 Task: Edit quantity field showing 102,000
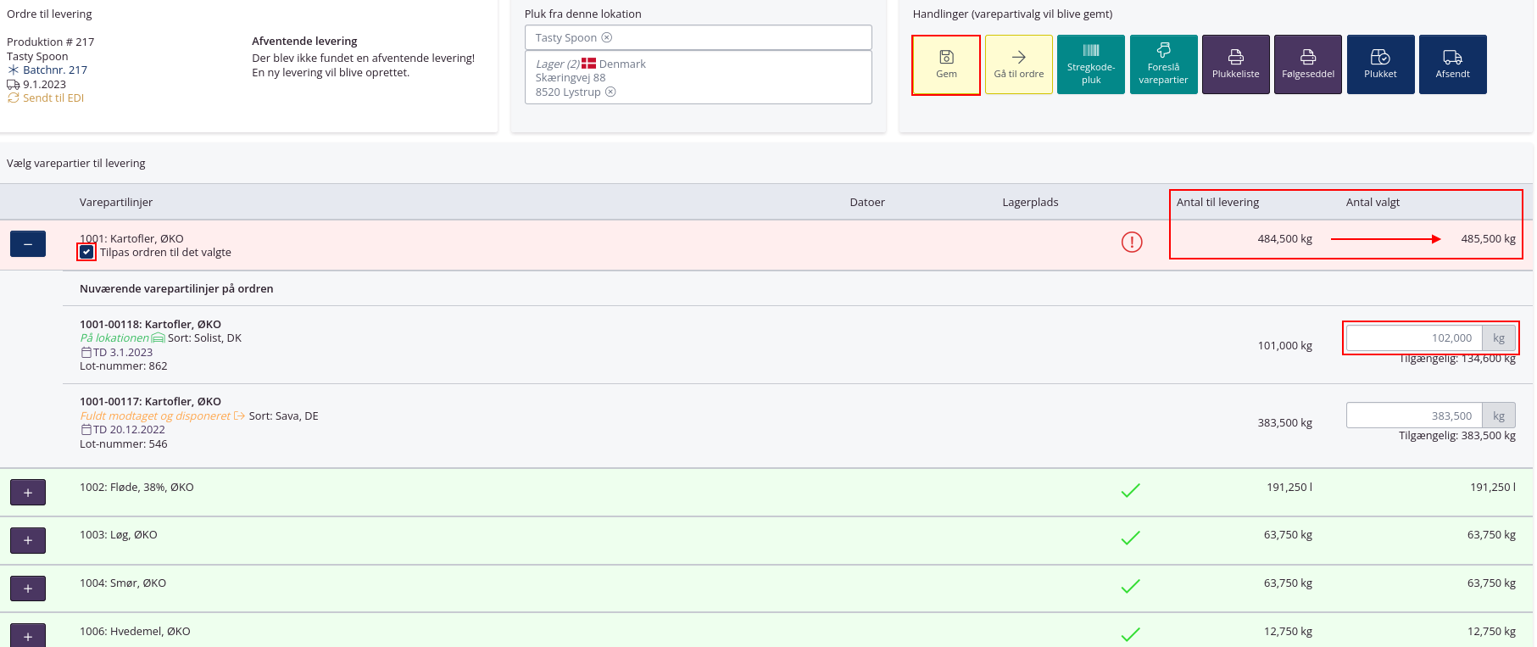pos(1413,337)
